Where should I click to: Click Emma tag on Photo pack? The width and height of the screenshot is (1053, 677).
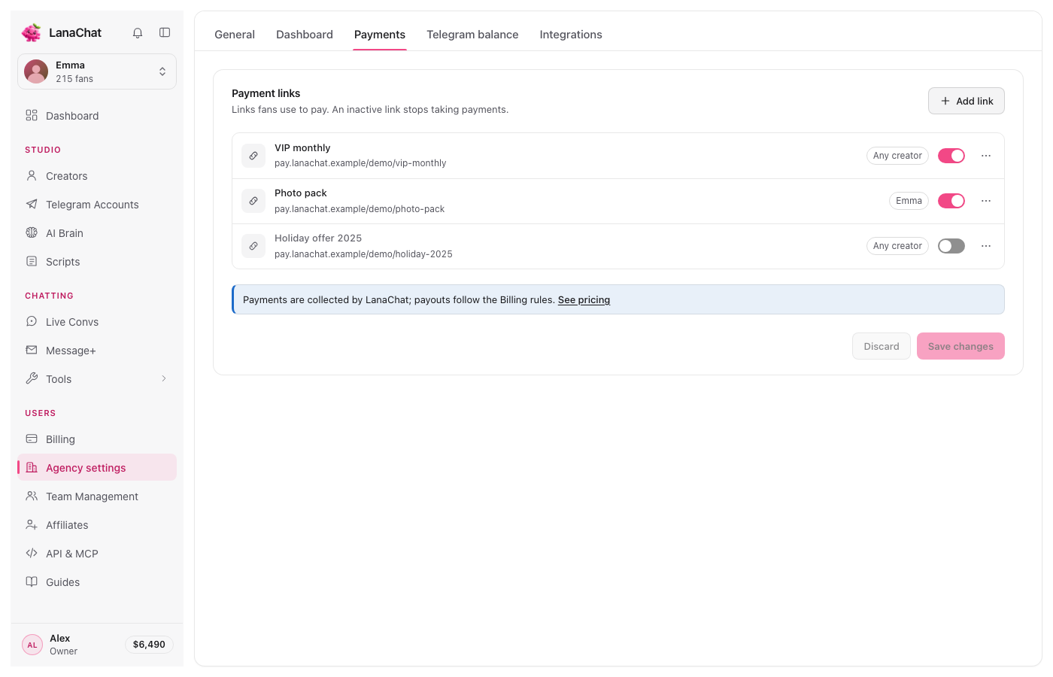pos(909,201)
